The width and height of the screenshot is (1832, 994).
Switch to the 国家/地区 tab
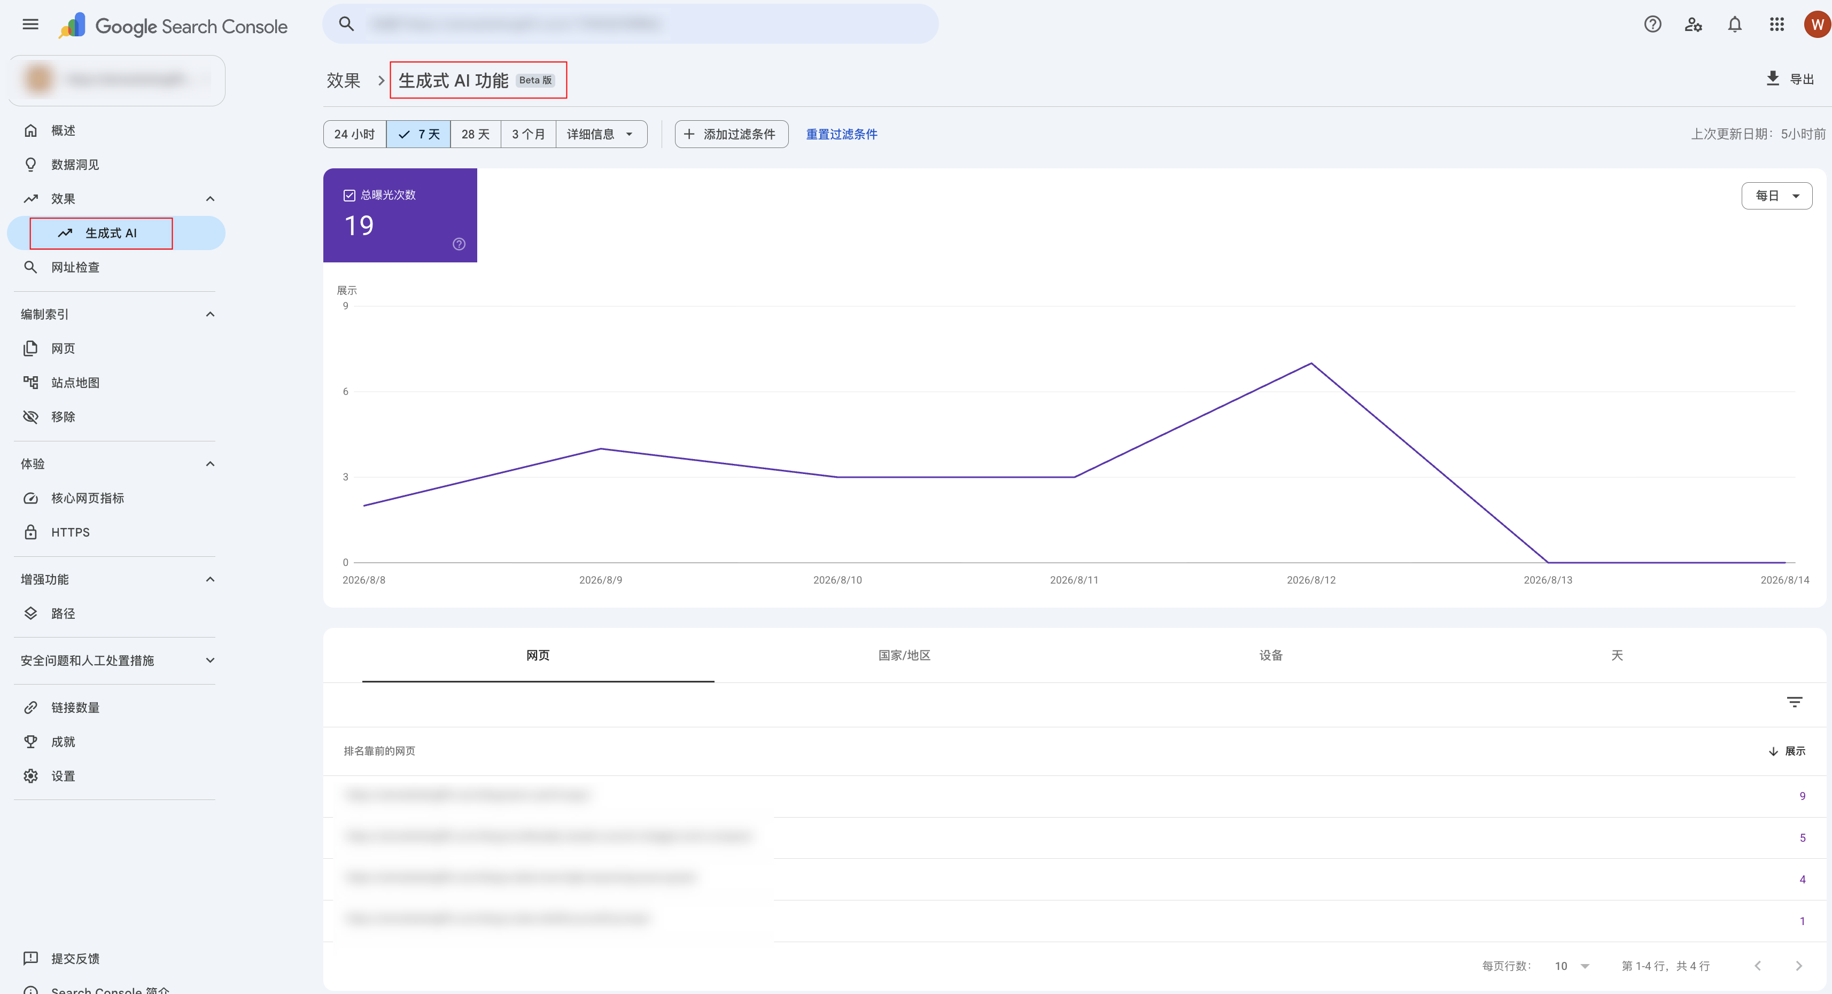905,656
